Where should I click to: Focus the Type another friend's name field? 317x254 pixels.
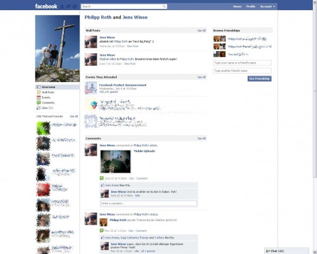pyautogui.click(x=242, y=71)
